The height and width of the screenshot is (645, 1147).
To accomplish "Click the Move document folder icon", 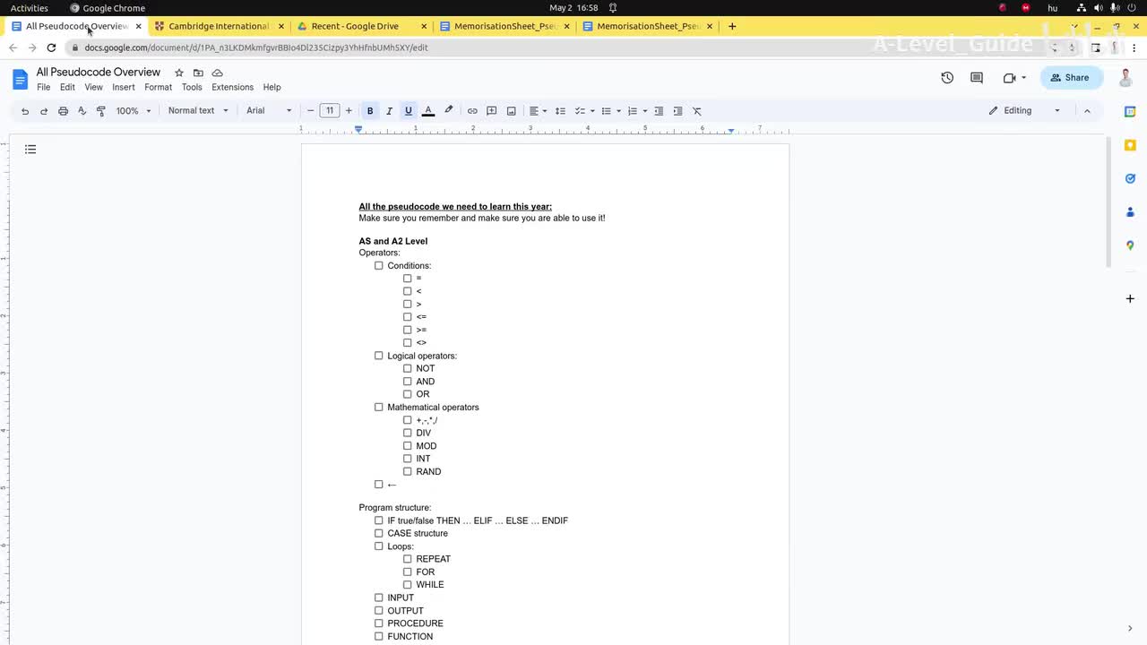I will 198,73.
